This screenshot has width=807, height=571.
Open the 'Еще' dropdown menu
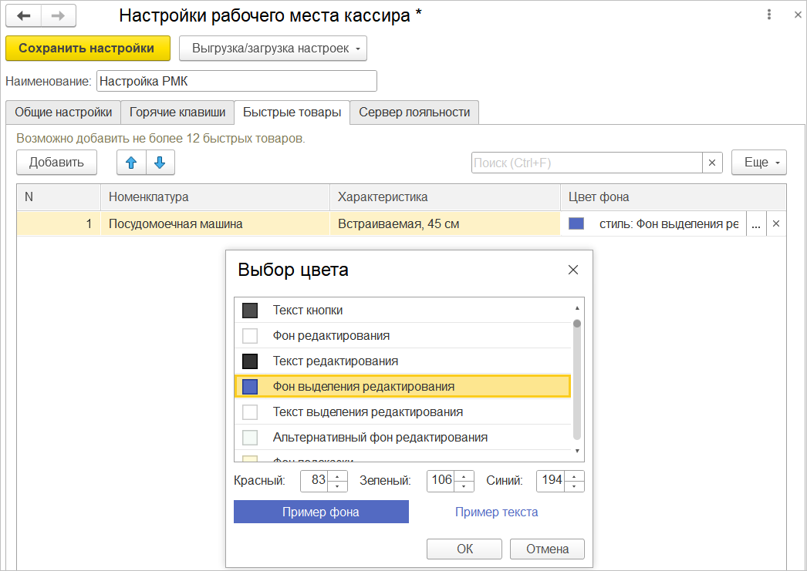click(758, 163)
